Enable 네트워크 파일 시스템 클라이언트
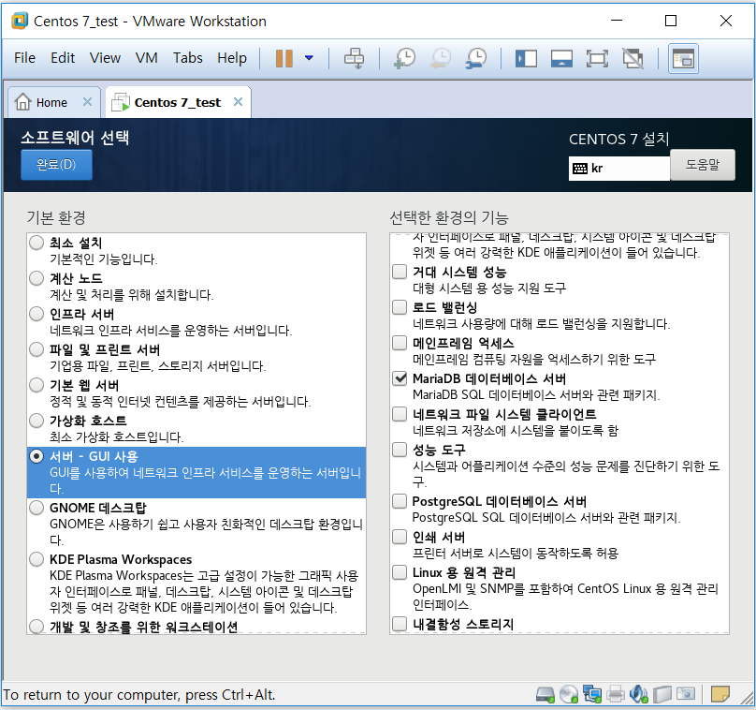 (x=400, y=414)
